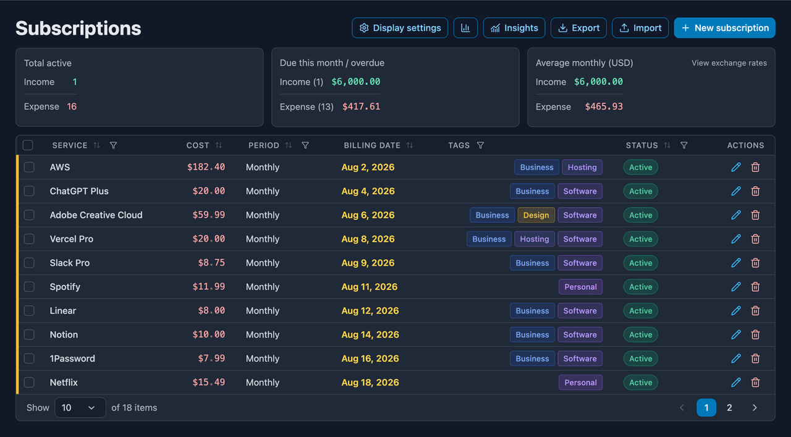Sort by the Period column
The image size is (791, 437).
click(289, 145)
